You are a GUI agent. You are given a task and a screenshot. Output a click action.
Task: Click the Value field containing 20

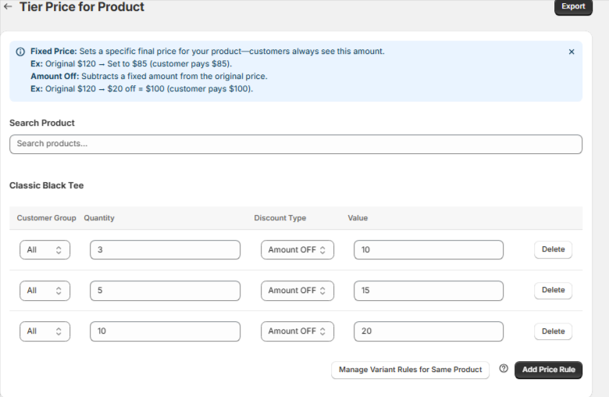point(428,331)
